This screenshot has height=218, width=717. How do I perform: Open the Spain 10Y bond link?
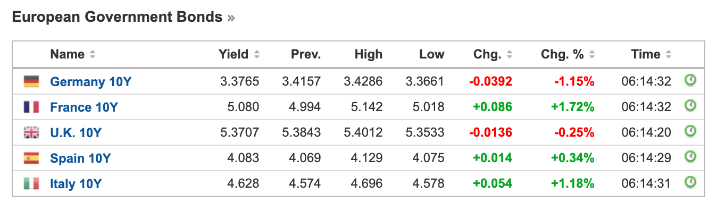[80, 158]
